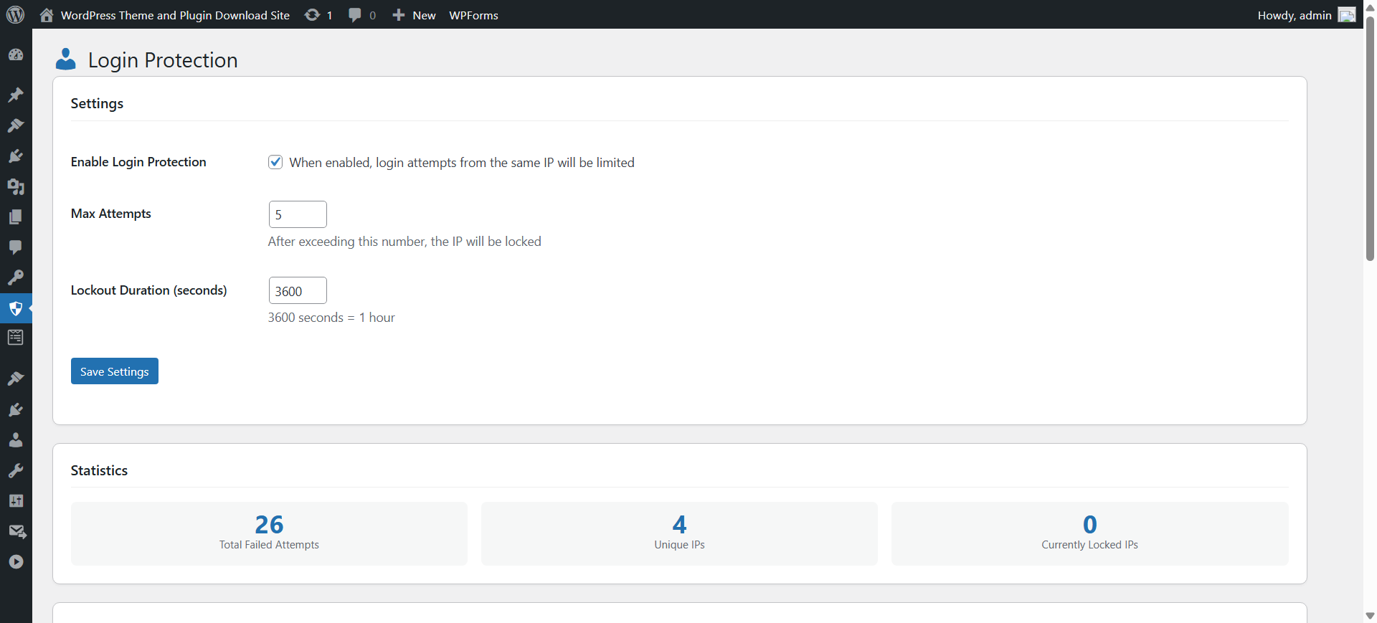Viewport: 1377px width, 623px height.
Task: Open the WordPress logo menu
Action: pos(15,14)
